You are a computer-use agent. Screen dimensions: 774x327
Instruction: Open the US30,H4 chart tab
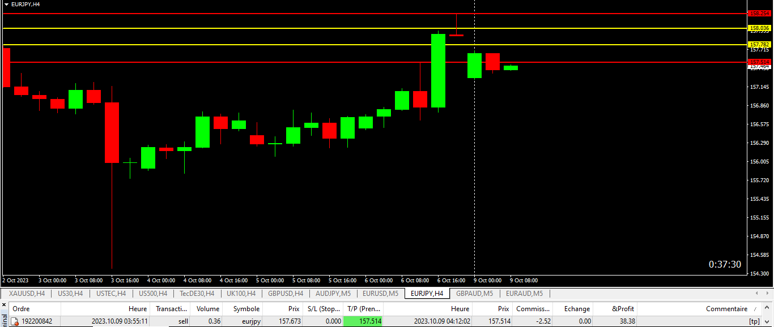[70, 294]
